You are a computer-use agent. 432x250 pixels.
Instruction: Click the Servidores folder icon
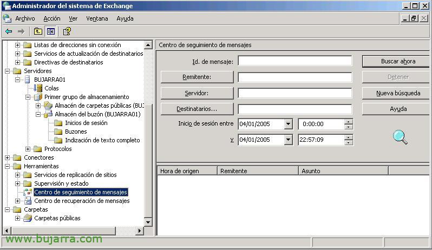click(17, 71)
